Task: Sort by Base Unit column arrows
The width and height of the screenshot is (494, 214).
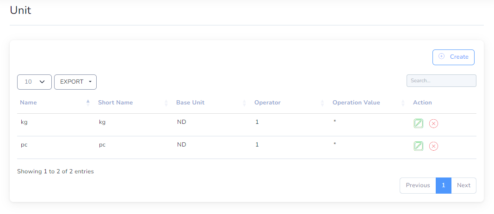Action: pos(244,103)
